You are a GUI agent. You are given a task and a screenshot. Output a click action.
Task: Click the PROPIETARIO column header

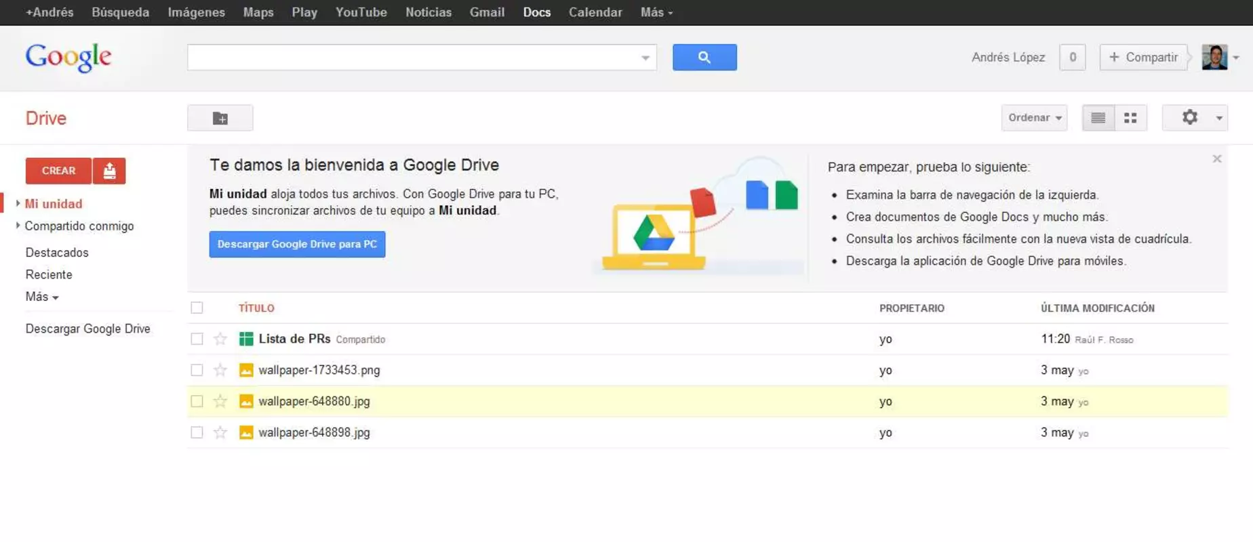pos(912,308)
